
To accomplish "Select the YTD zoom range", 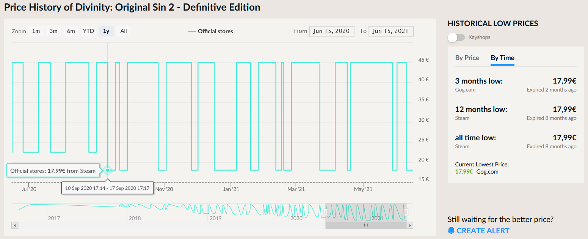I will coord(88,31).
